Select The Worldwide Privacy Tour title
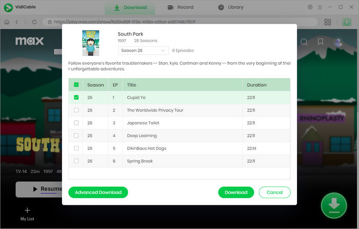 [x=155, y=110]
